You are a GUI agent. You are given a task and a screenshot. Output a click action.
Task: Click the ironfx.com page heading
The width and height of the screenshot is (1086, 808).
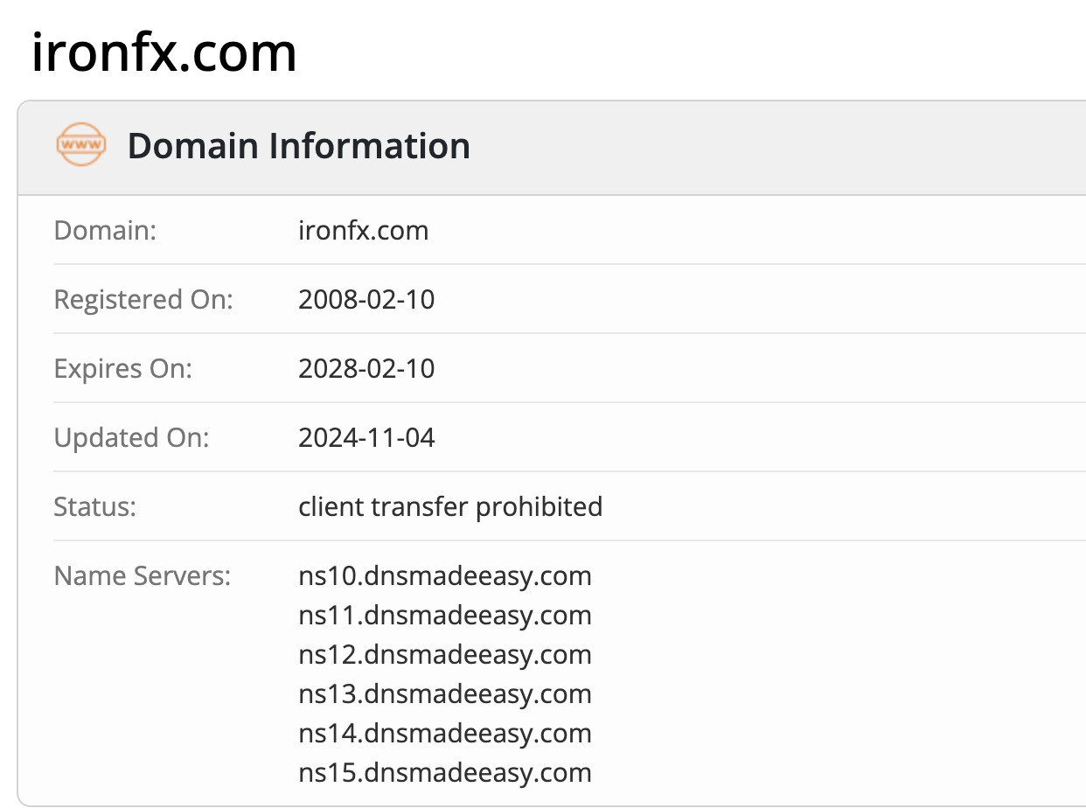(164, 52)
